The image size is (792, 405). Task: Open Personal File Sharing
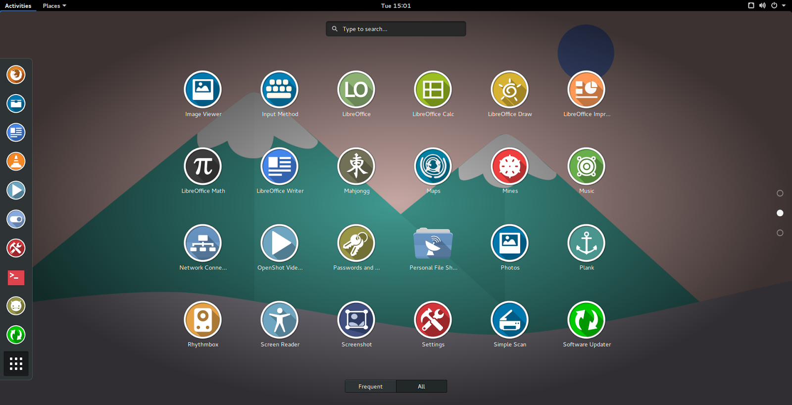[x=433, y=243]
